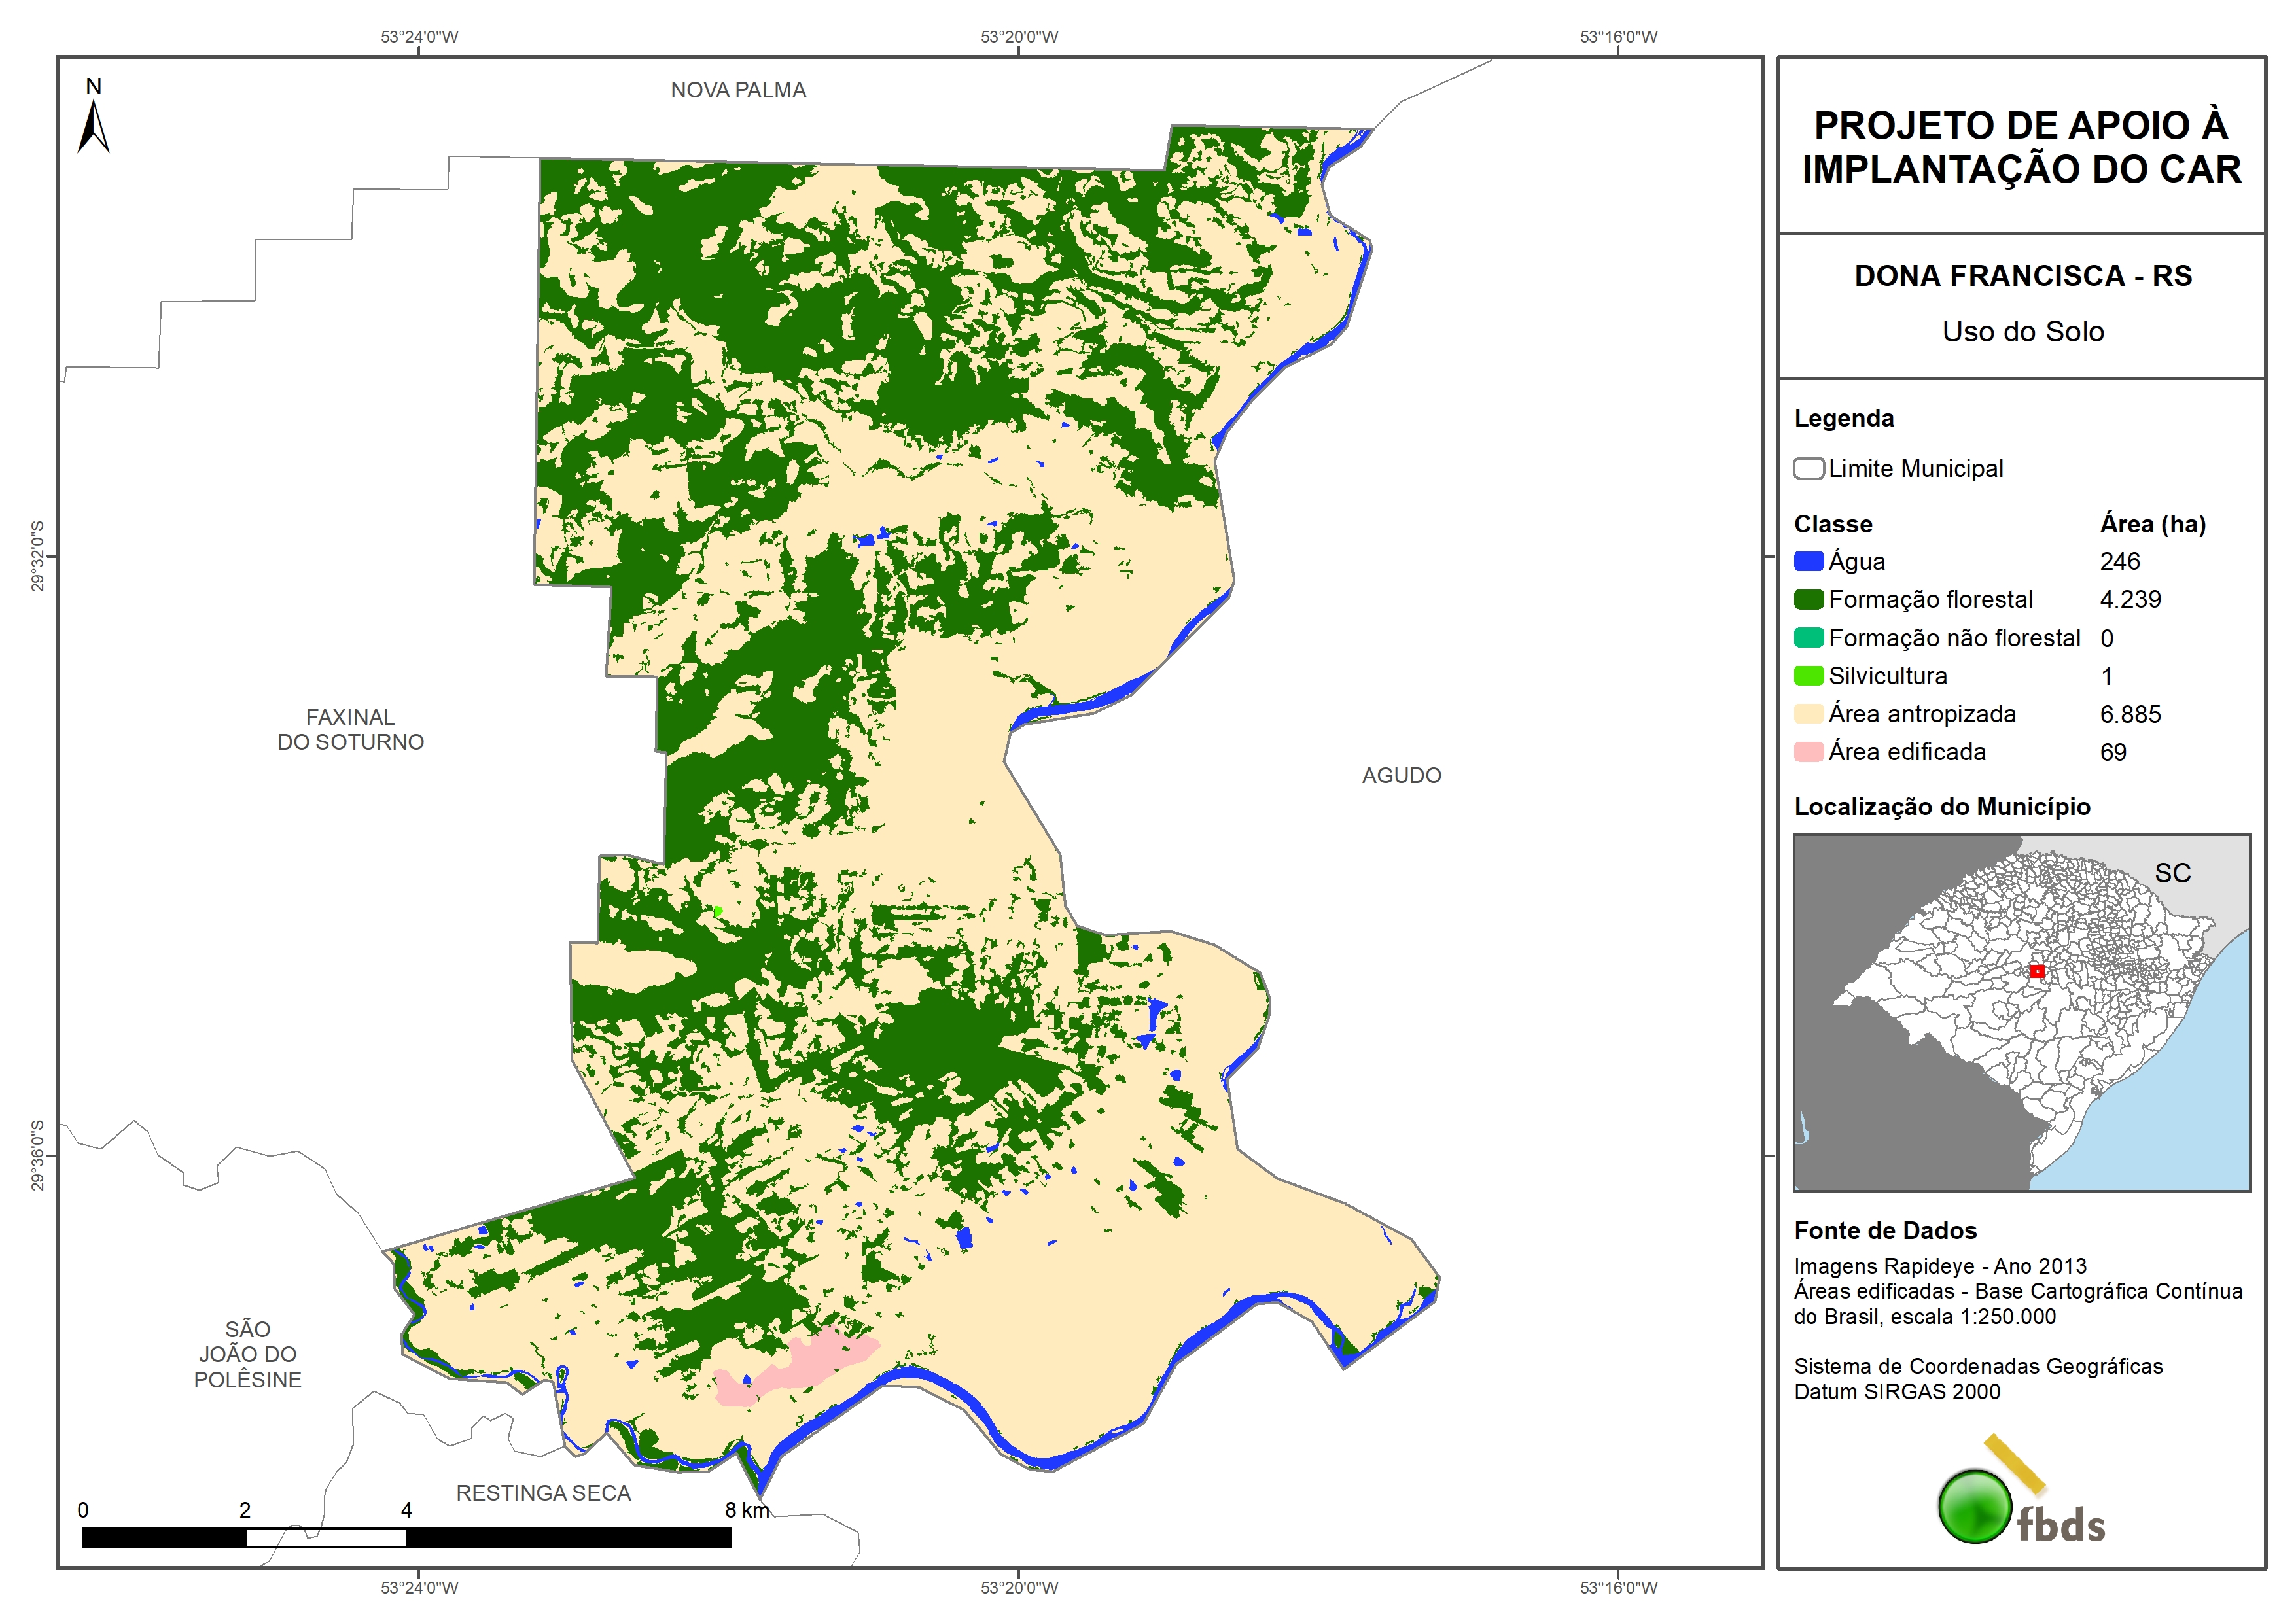Click the SÃO JOÃO DO POLÊSINE label
2296x1623 pixels.
tap(247, 1354)
